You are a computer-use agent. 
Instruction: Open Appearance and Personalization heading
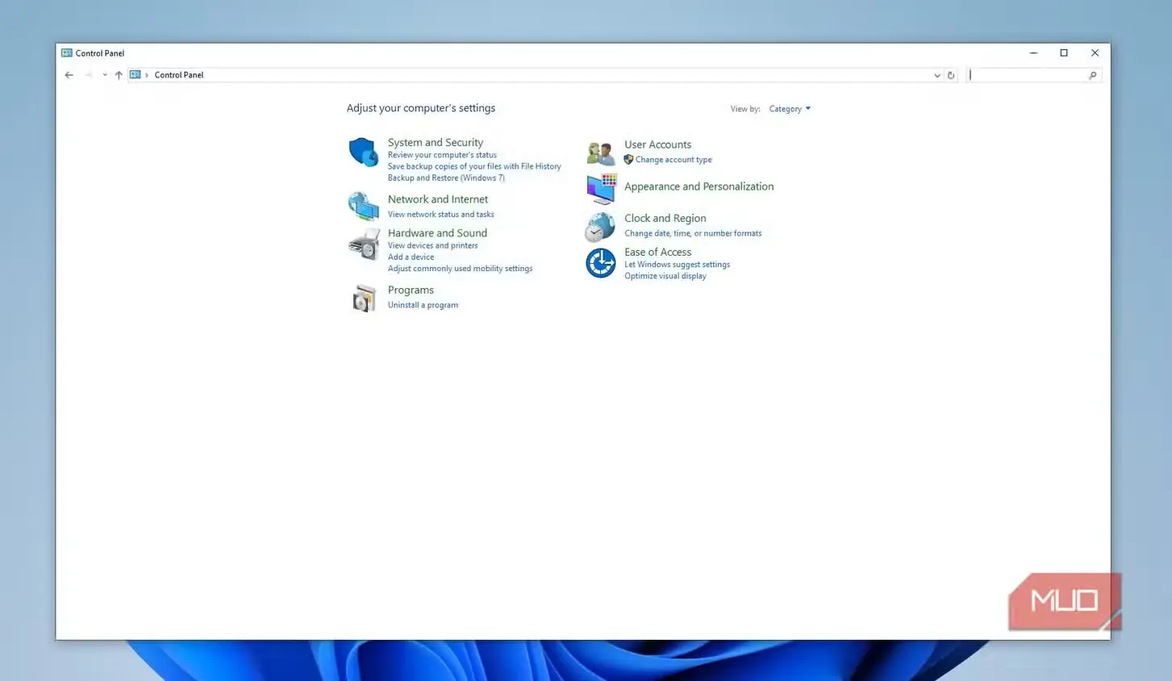tap(699, 186)
